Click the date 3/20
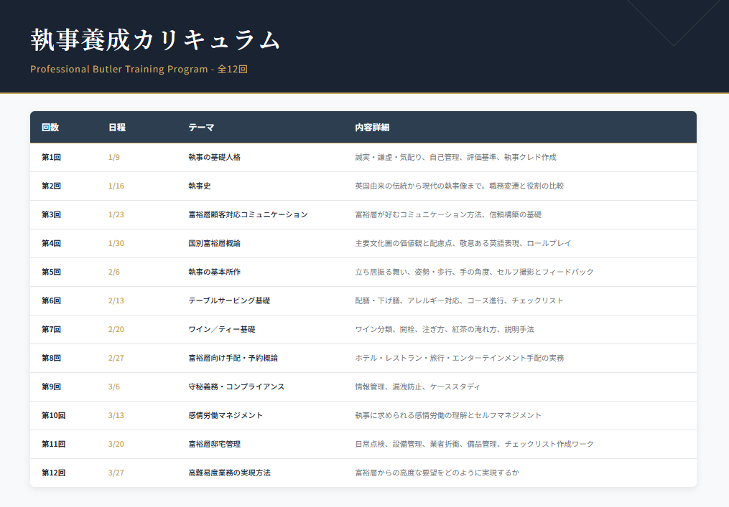Viewport: 729px width, 507px height. pyautogui.click(x=116, y=445)
